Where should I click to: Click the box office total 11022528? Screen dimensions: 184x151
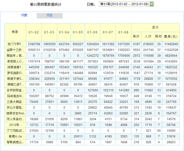click(171, 50)
